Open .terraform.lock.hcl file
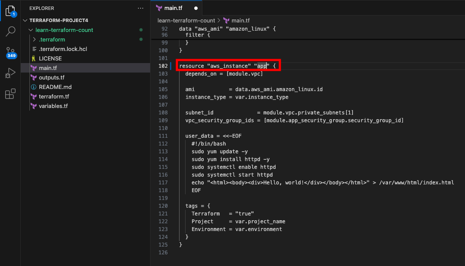Image resolution: width=465 pixels, height=266 pixels. (86, 49)
